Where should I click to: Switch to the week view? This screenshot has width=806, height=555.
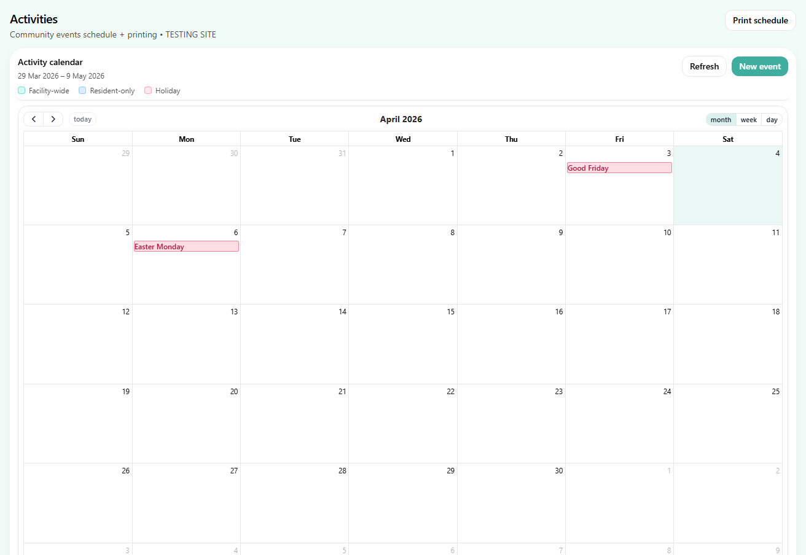click(x=748, y=119)
